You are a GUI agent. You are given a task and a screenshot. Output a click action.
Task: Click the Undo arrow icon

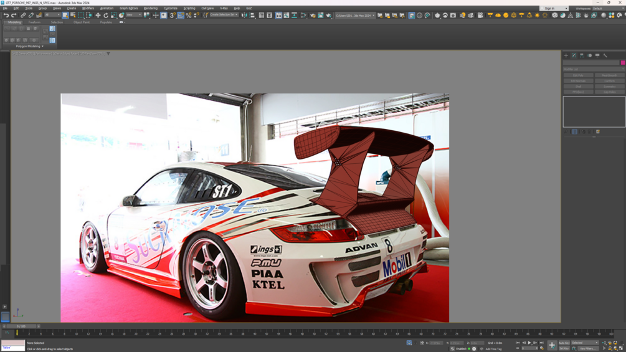[x=6, y=15]
